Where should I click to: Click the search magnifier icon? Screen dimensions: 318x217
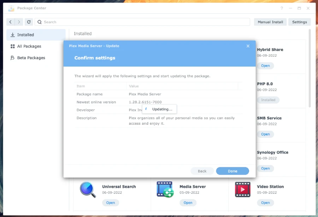(x=40, y=22)
